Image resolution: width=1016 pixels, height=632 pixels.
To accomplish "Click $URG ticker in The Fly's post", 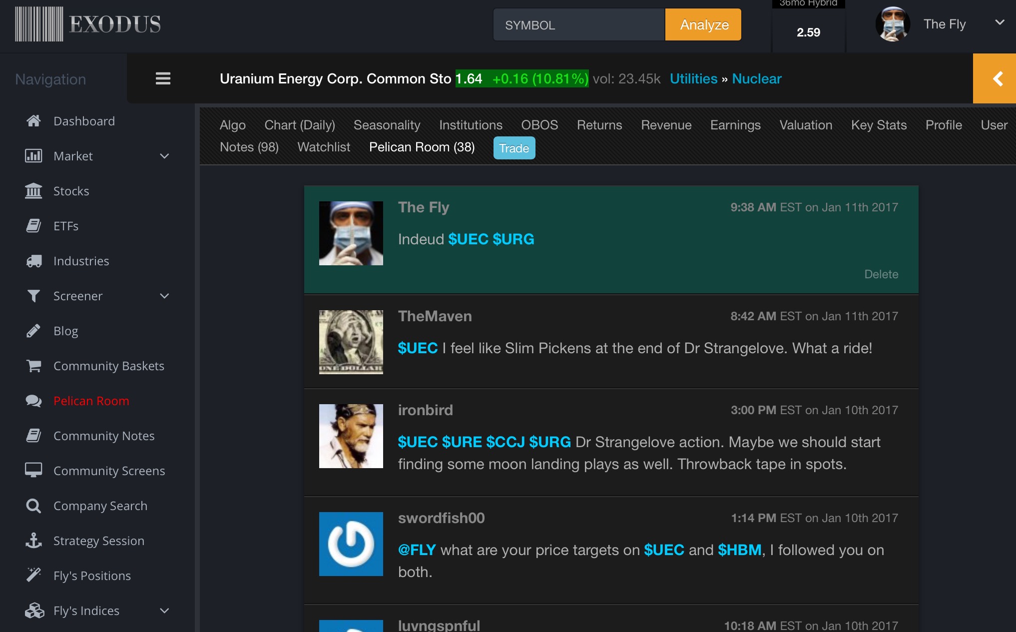I will [513, 239].
